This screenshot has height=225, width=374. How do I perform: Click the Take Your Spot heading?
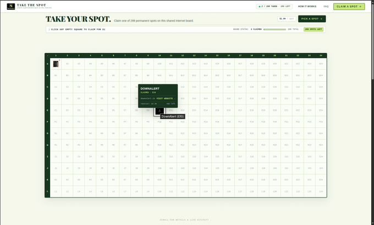pyautogui.click(x=78, y=19)
